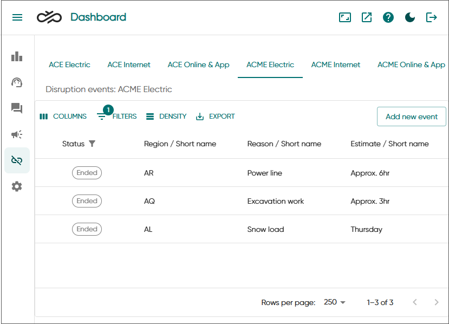Open the Columns selector panel
449x324 pixels.
coord(63,116)
